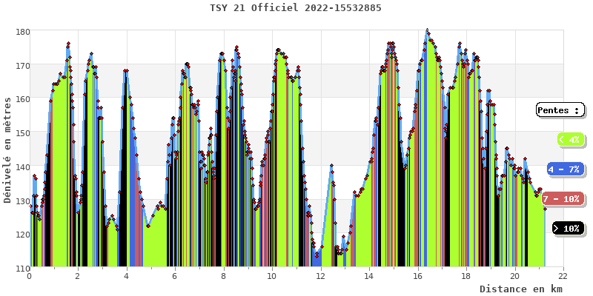Click the blue '4 - 7%' legend swatch
This screenshot has width=593, height=296.
click(x=565, y=169)
